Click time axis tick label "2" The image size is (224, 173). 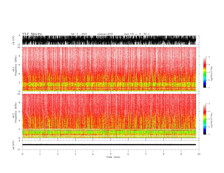click(58, 154)
